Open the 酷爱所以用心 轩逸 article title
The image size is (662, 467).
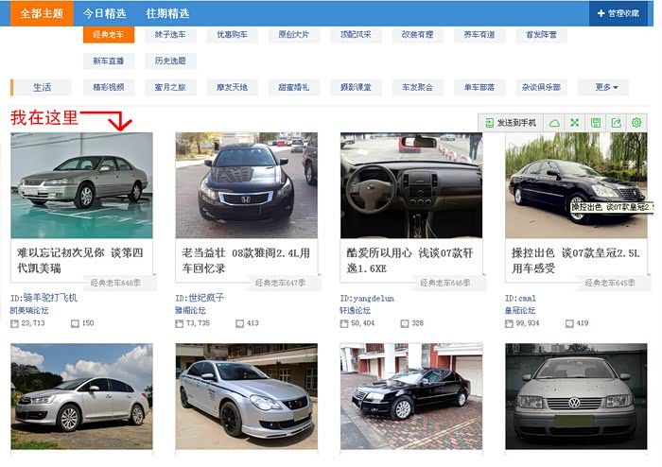point(409,260)
